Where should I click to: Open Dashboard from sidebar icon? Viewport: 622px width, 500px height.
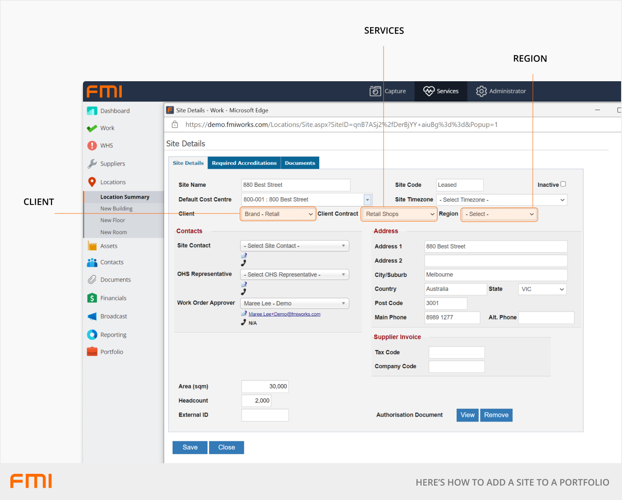92,111
